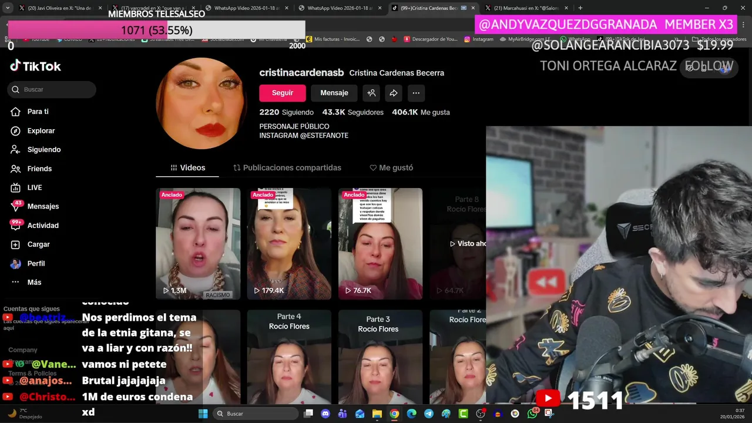The width and height of the screenshot is (752, 423).
Task: Switch to varcradel en X browser tab
Action: click(153, 8)
